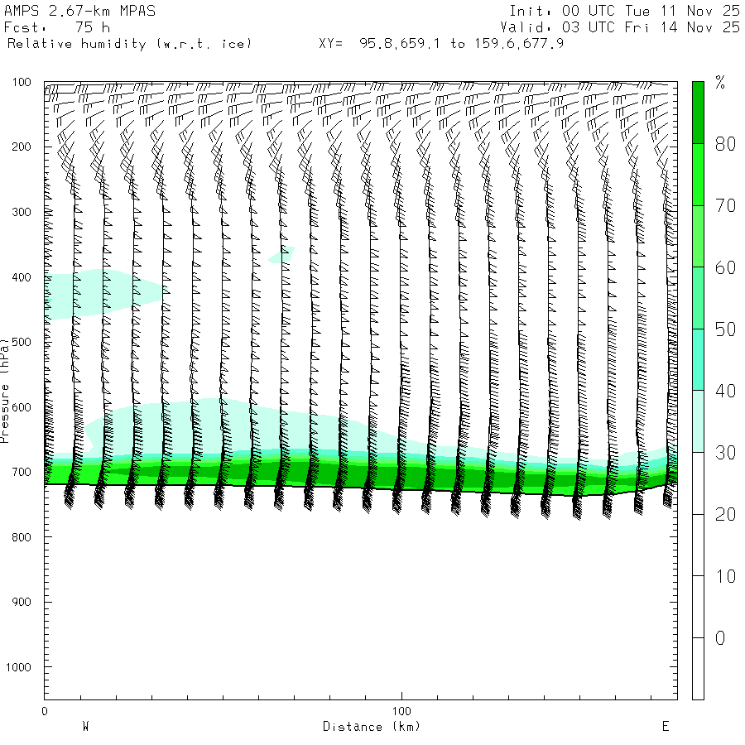Click the 'E' east end marker
Viewport: 745px width, 745px height.
click(x=666, y=727)
